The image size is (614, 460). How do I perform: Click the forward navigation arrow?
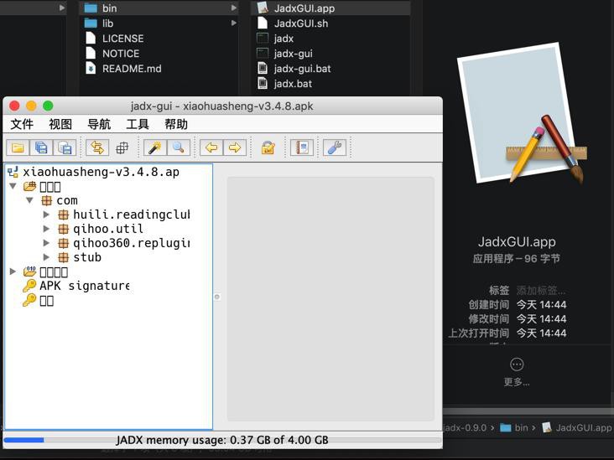tap(235, 147)
